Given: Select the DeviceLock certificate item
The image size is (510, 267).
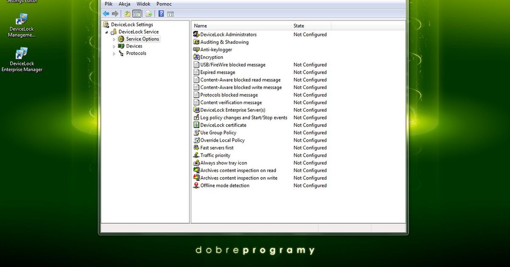Looking at the screenshot, I should click(223, 125).
